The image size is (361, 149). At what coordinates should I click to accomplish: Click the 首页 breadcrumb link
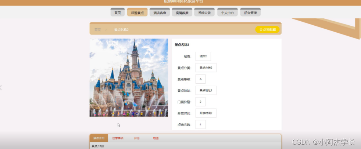[x=98, y=30]
